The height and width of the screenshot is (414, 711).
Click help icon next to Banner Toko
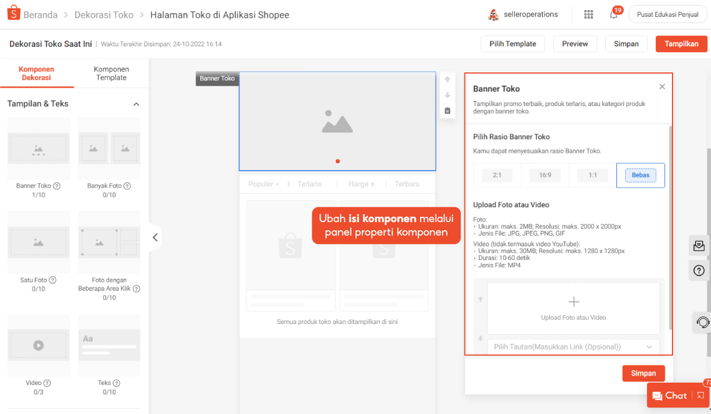[57, 186]
